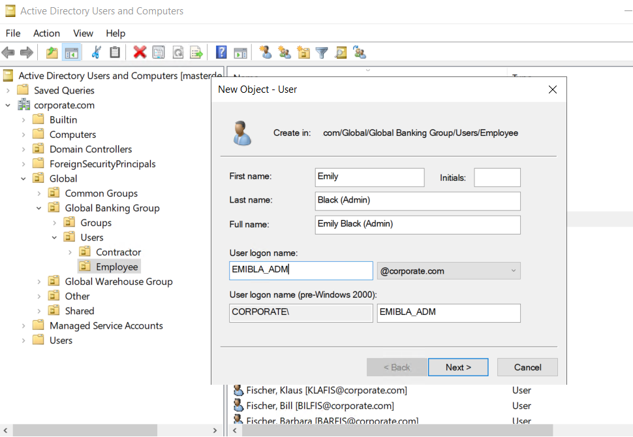Click the Refresh toolbar icon
The height and width of the screenshot is (437, 633).
178,52
